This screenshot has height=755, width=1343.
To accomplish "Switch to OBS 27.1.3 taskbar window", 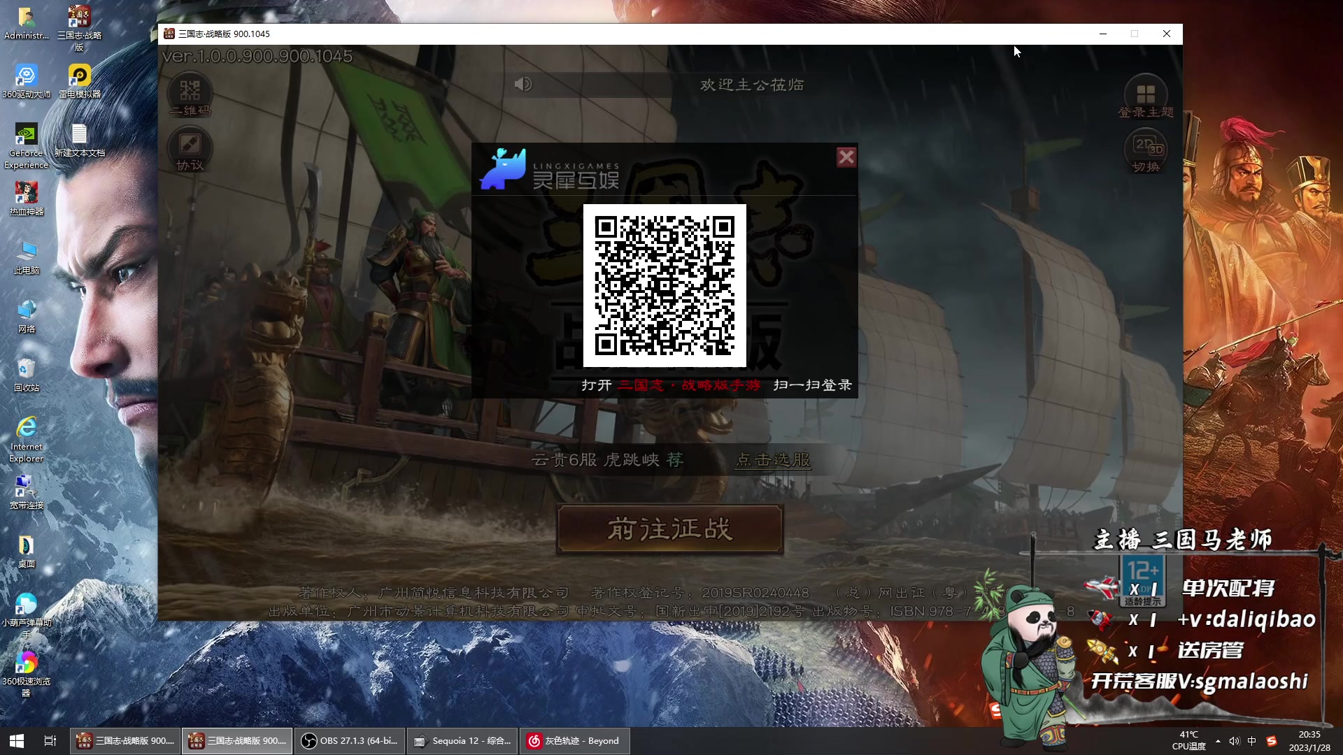I will 349,740.
